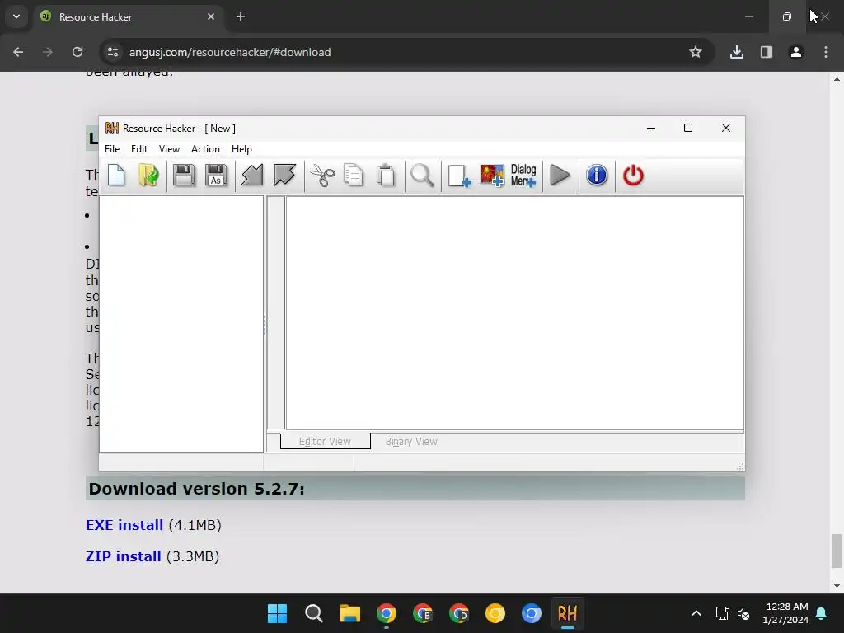
Task: Click the red power Exit icon
Action: tap(633, 176)
